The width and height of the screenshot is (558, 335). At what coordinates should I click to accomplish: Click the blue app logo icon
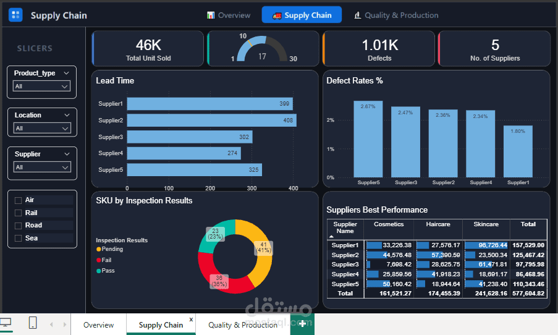click(15, 15)
